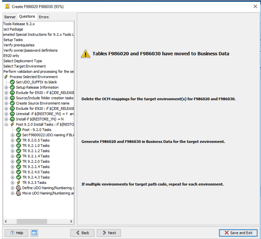This screenshot has width=261, height=239.
Task: Expand the TR 9.2.0.5 Tasks node
Action: click(x=12, y=140)
